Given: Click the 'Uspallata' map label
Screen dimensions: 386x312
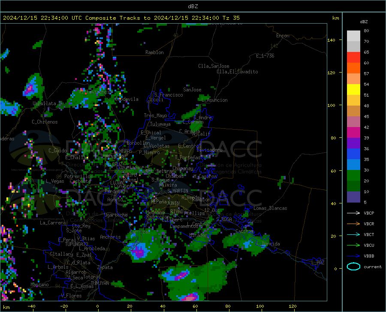Looking at the screenshot, I should point(44,103).
